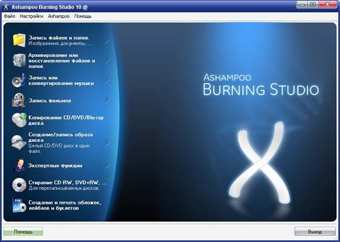
Task: Maximize the Ashampoo Burning Studio window
Action: [313, 5]
